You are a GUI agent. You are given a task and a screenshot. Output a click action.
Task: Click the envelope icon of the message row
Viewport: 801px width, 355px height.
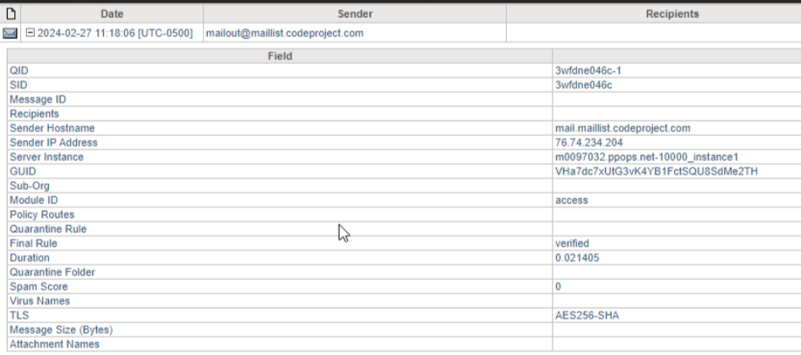pyautogui.click(x=9, y=34)
